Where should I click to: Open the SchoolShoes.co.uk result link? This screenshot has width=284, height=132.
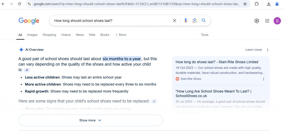[213, 94]
